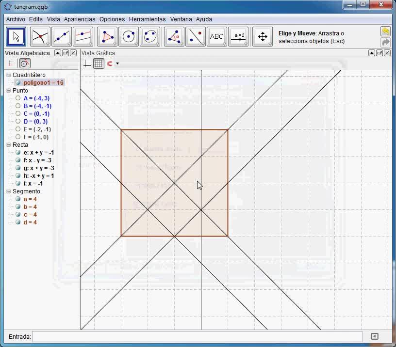Choose the line through two points tool
The width and height of the screenshot is (396, 347).
62,36
